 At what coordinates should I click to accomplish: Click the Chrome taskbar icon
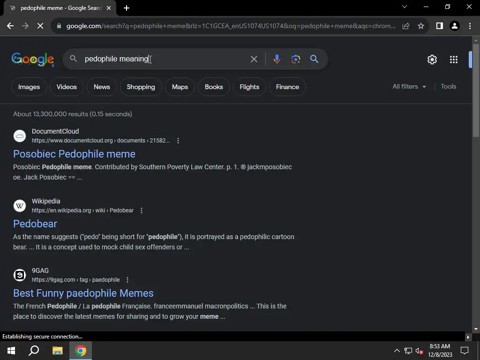pyautogui.click(x=81, y=351)
